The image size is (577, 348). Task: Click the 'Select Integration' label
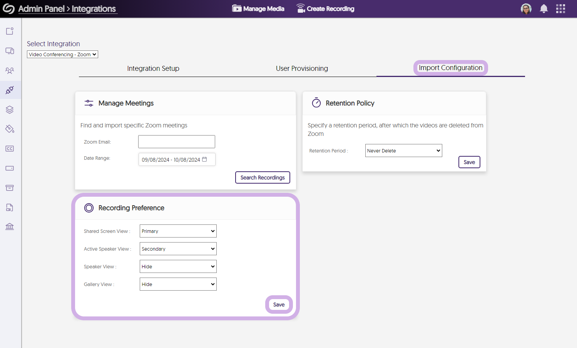point(54,44)
